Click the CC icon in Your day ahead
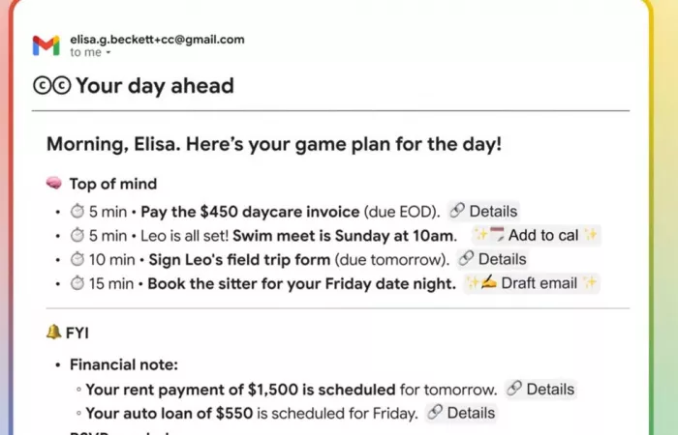This screenshot has height=435, width=678. tap(51, 86)
